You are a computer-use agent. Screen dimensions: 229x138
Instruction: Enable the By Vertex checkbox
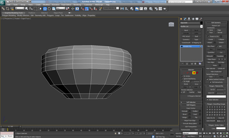pyautogui.click(x=182, y=76)
